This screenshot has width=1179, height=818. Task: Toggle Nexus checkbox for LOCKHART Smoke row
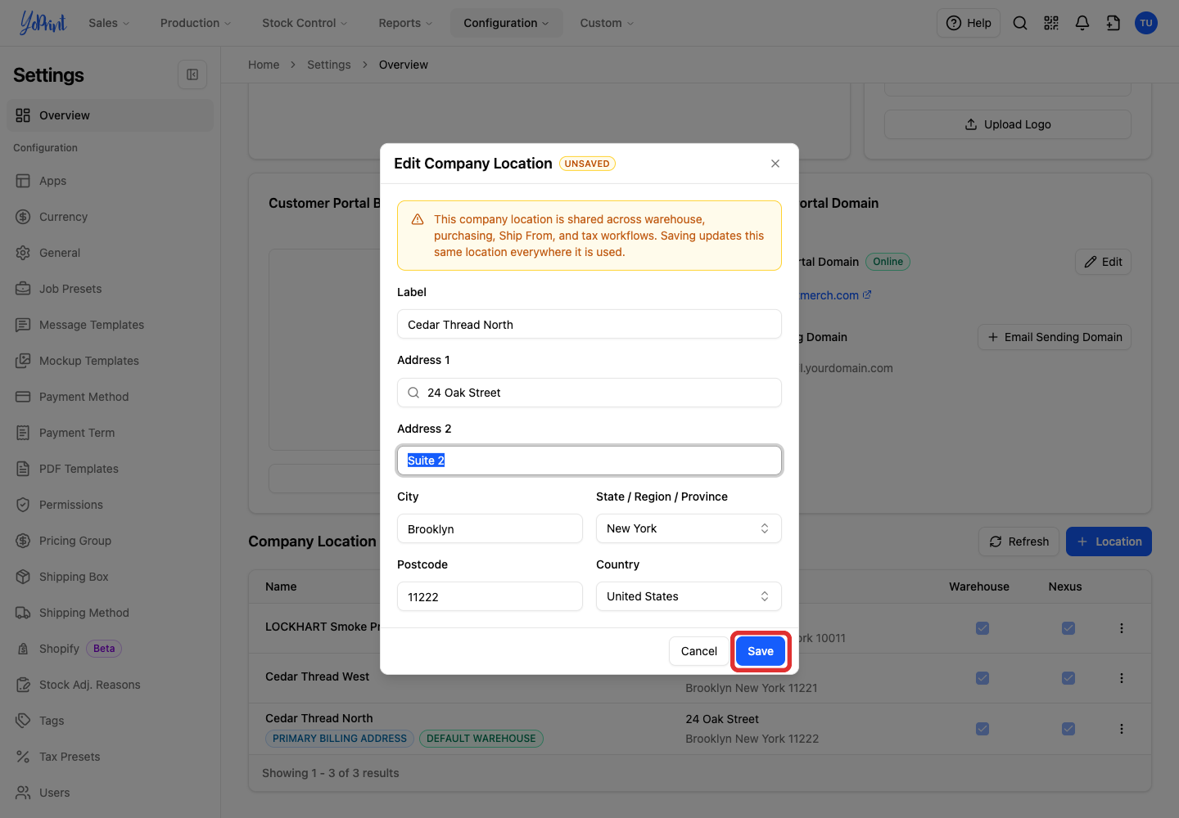pos(1068,628)
